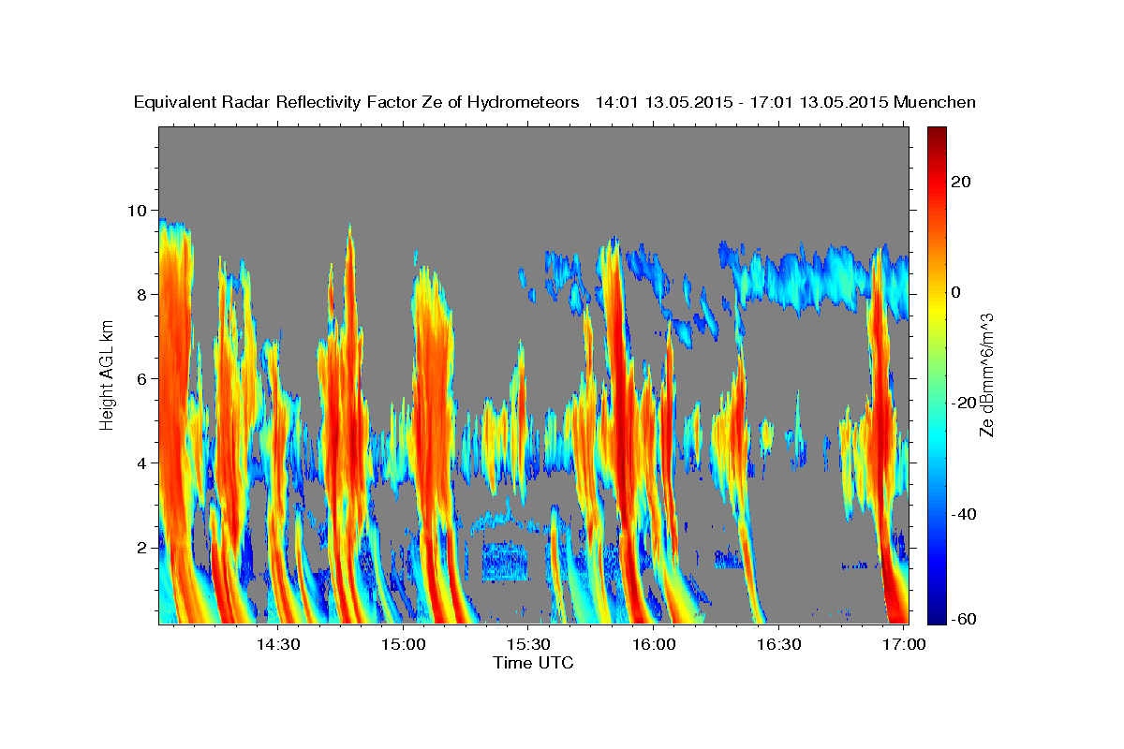
Task: Click the colorbar value label -40
Action: point(964,514)
